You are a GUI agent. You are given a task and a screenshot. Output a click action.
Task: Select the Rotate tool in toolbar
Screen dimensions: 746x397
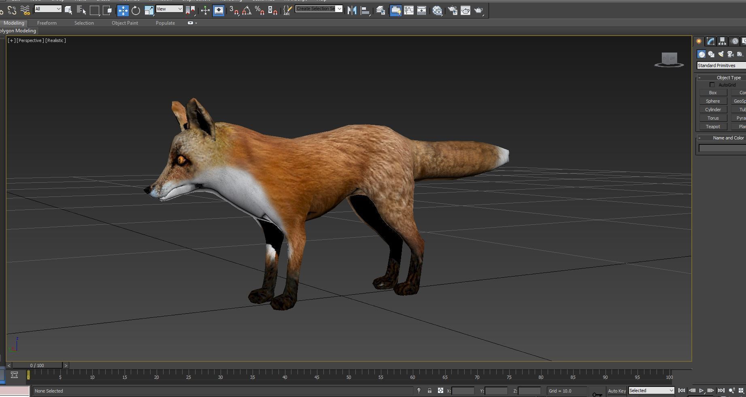[x=136, y=11]
